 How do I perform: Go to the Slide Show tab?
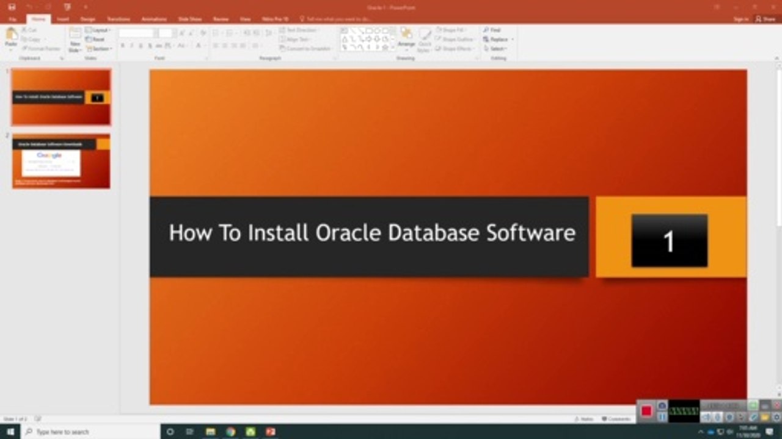[189, 19]
